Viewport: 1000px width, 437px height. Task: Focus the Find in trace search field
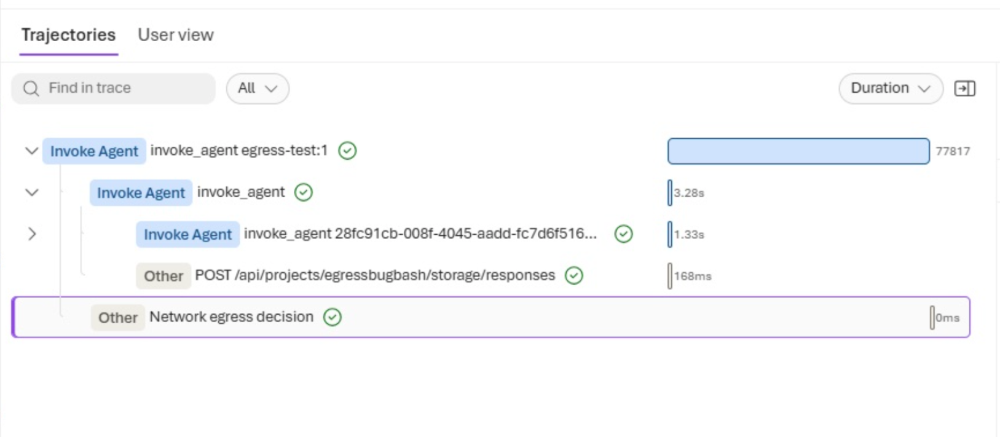114,89
